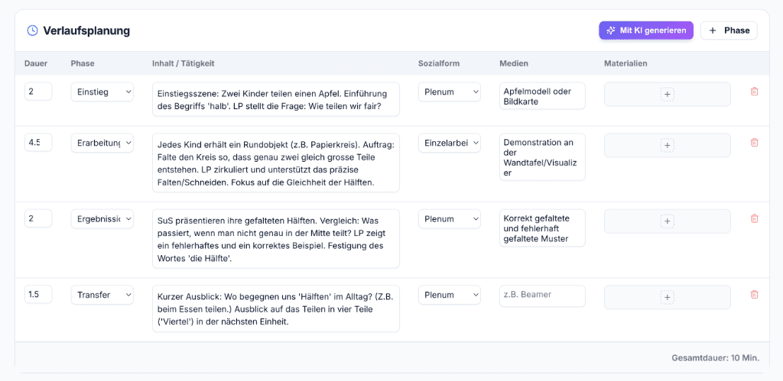Image resolution: width=783 pixels, height=381 pixels.
Task: Open the Erarbeitung phase dropdown
Action: pyautogui.click(x=102, y=143)
